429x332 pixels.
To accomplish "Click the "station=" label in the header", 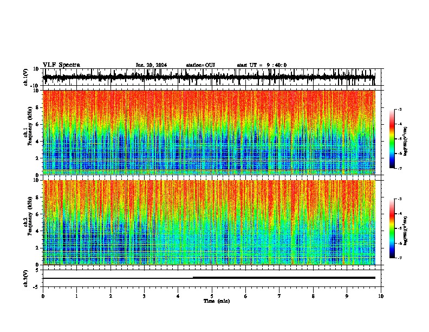I will (196, 65).
